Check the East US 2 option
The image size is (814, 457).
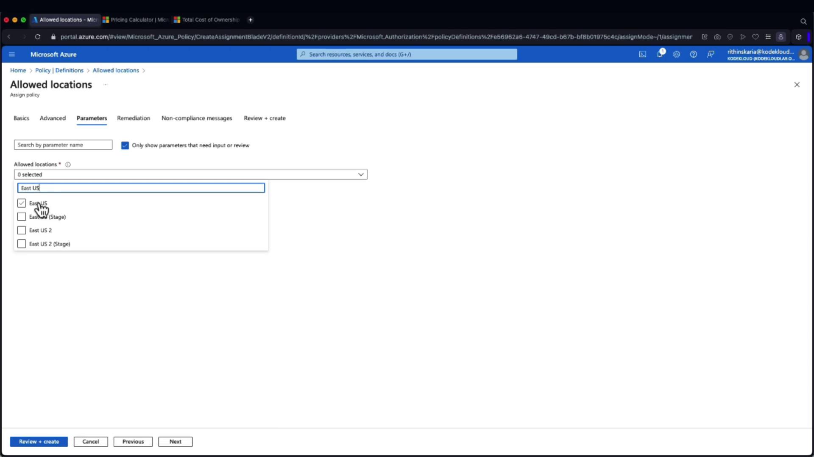[22, 230]
